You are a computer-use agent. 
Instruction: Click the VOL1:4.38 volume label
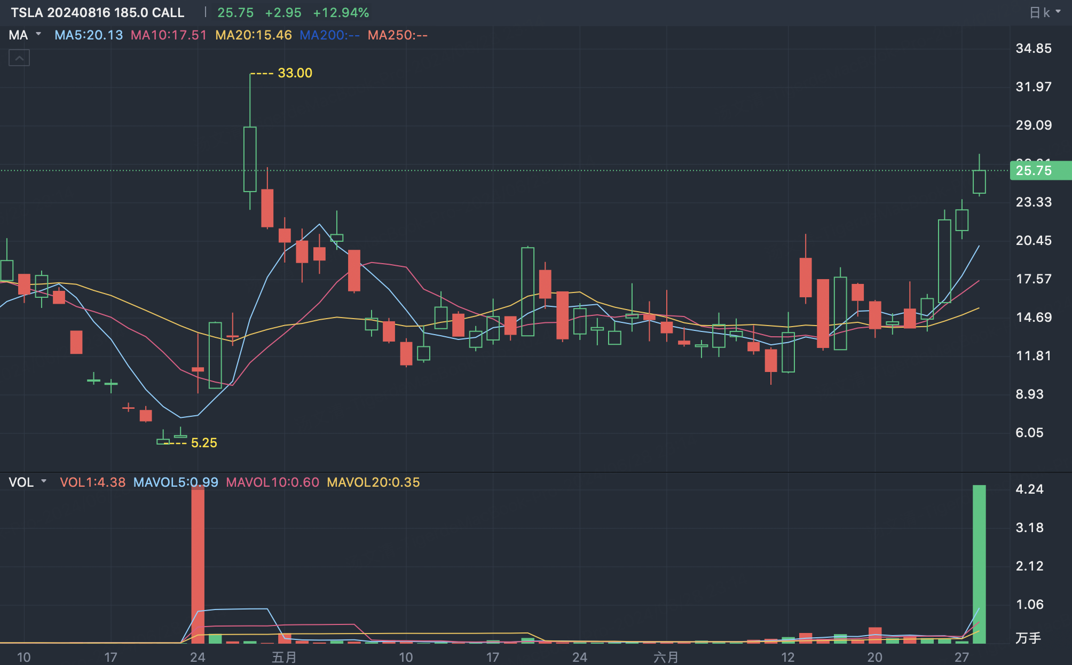click(x=93, y=482)
